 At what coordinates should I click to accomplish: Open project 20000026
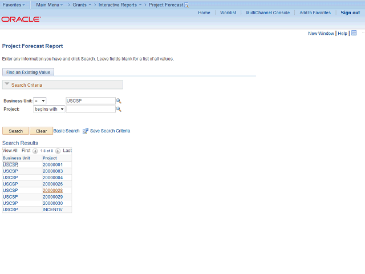52,184
